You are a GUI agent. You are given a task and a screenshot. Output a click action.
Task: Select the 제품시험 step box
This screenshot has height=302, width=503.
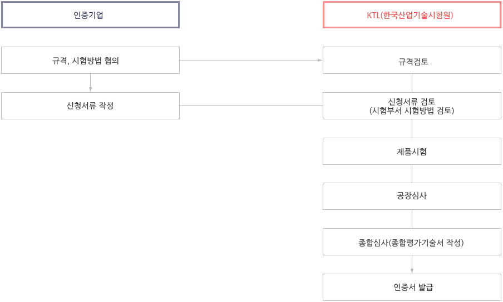point(412,152)
